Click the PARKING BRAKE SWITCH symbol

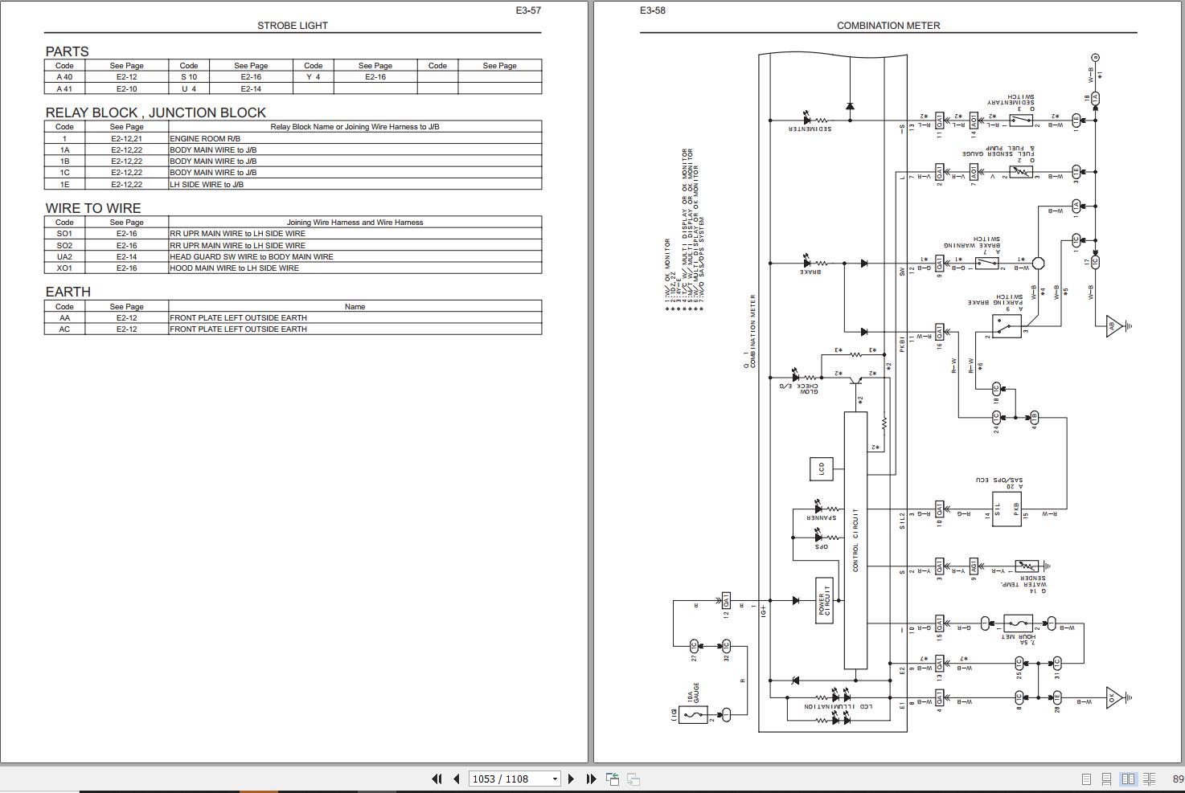point(1007,326)
